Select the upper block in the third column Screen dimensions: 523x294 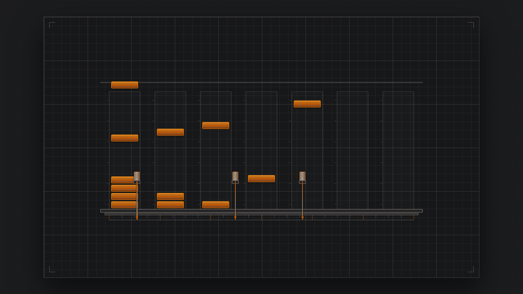(x=216, y=125)
